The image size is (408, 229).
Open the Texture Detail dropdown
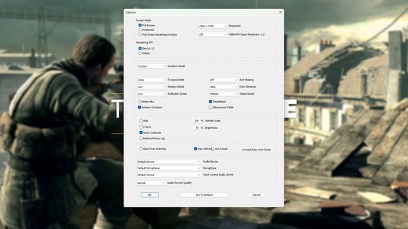pyautogui.click(x=152, y=80)
